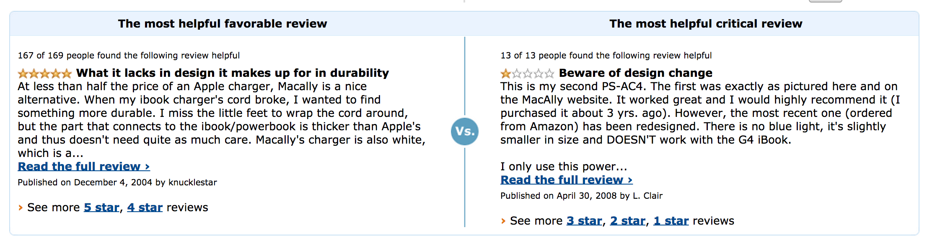Viewport: 927px width, 248px height.
Task: View more 1 star reviews
Action: coord(671,221)
